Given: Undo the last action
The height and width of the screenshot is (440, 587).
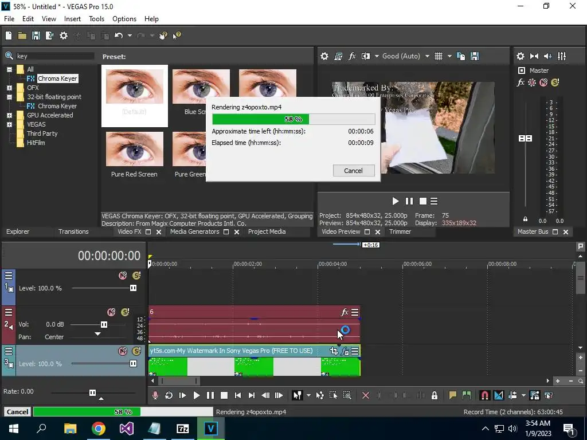Looking at the screenshot, I should [x=119, y=36].
